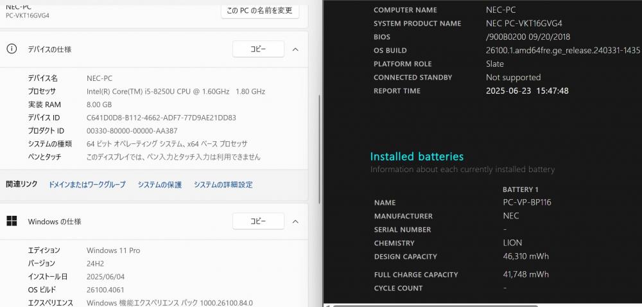Select the battery name PC-VP-BP116
Screen dimensions: 642x307
point(527,202)
